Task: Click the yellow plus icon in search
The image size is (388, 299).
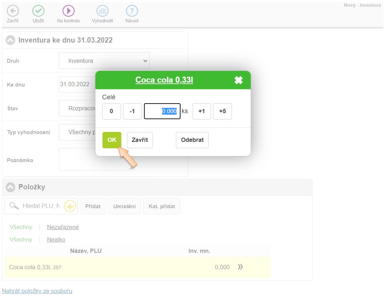Action: [70, 206]
